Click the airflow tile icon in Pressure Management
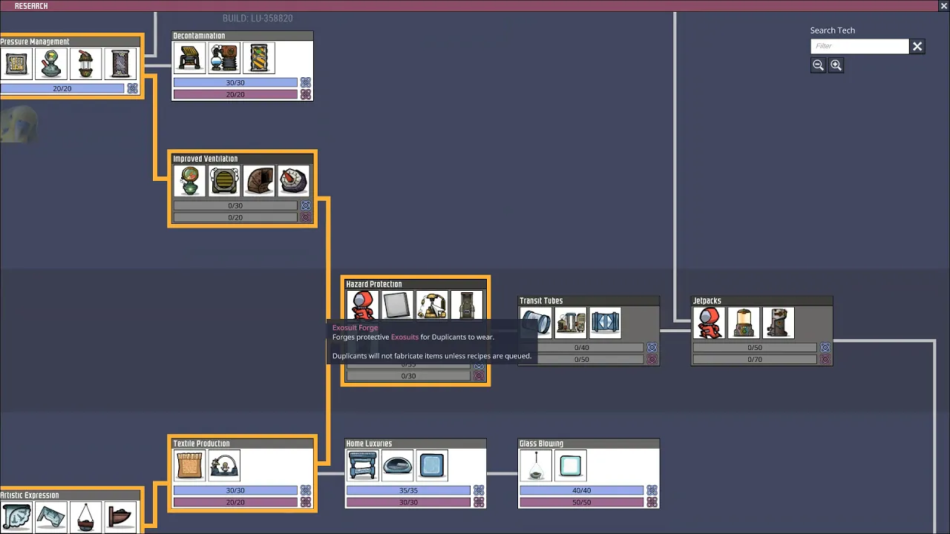Screen dimensions: 950x534 (16, 64)
